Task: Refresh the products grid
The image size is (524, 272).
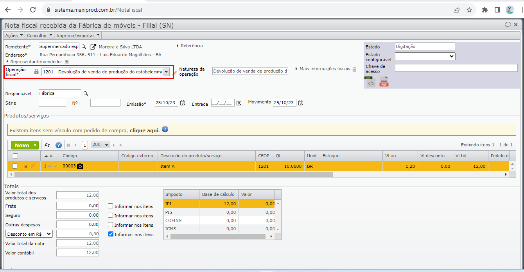Action: click(47, 145)
